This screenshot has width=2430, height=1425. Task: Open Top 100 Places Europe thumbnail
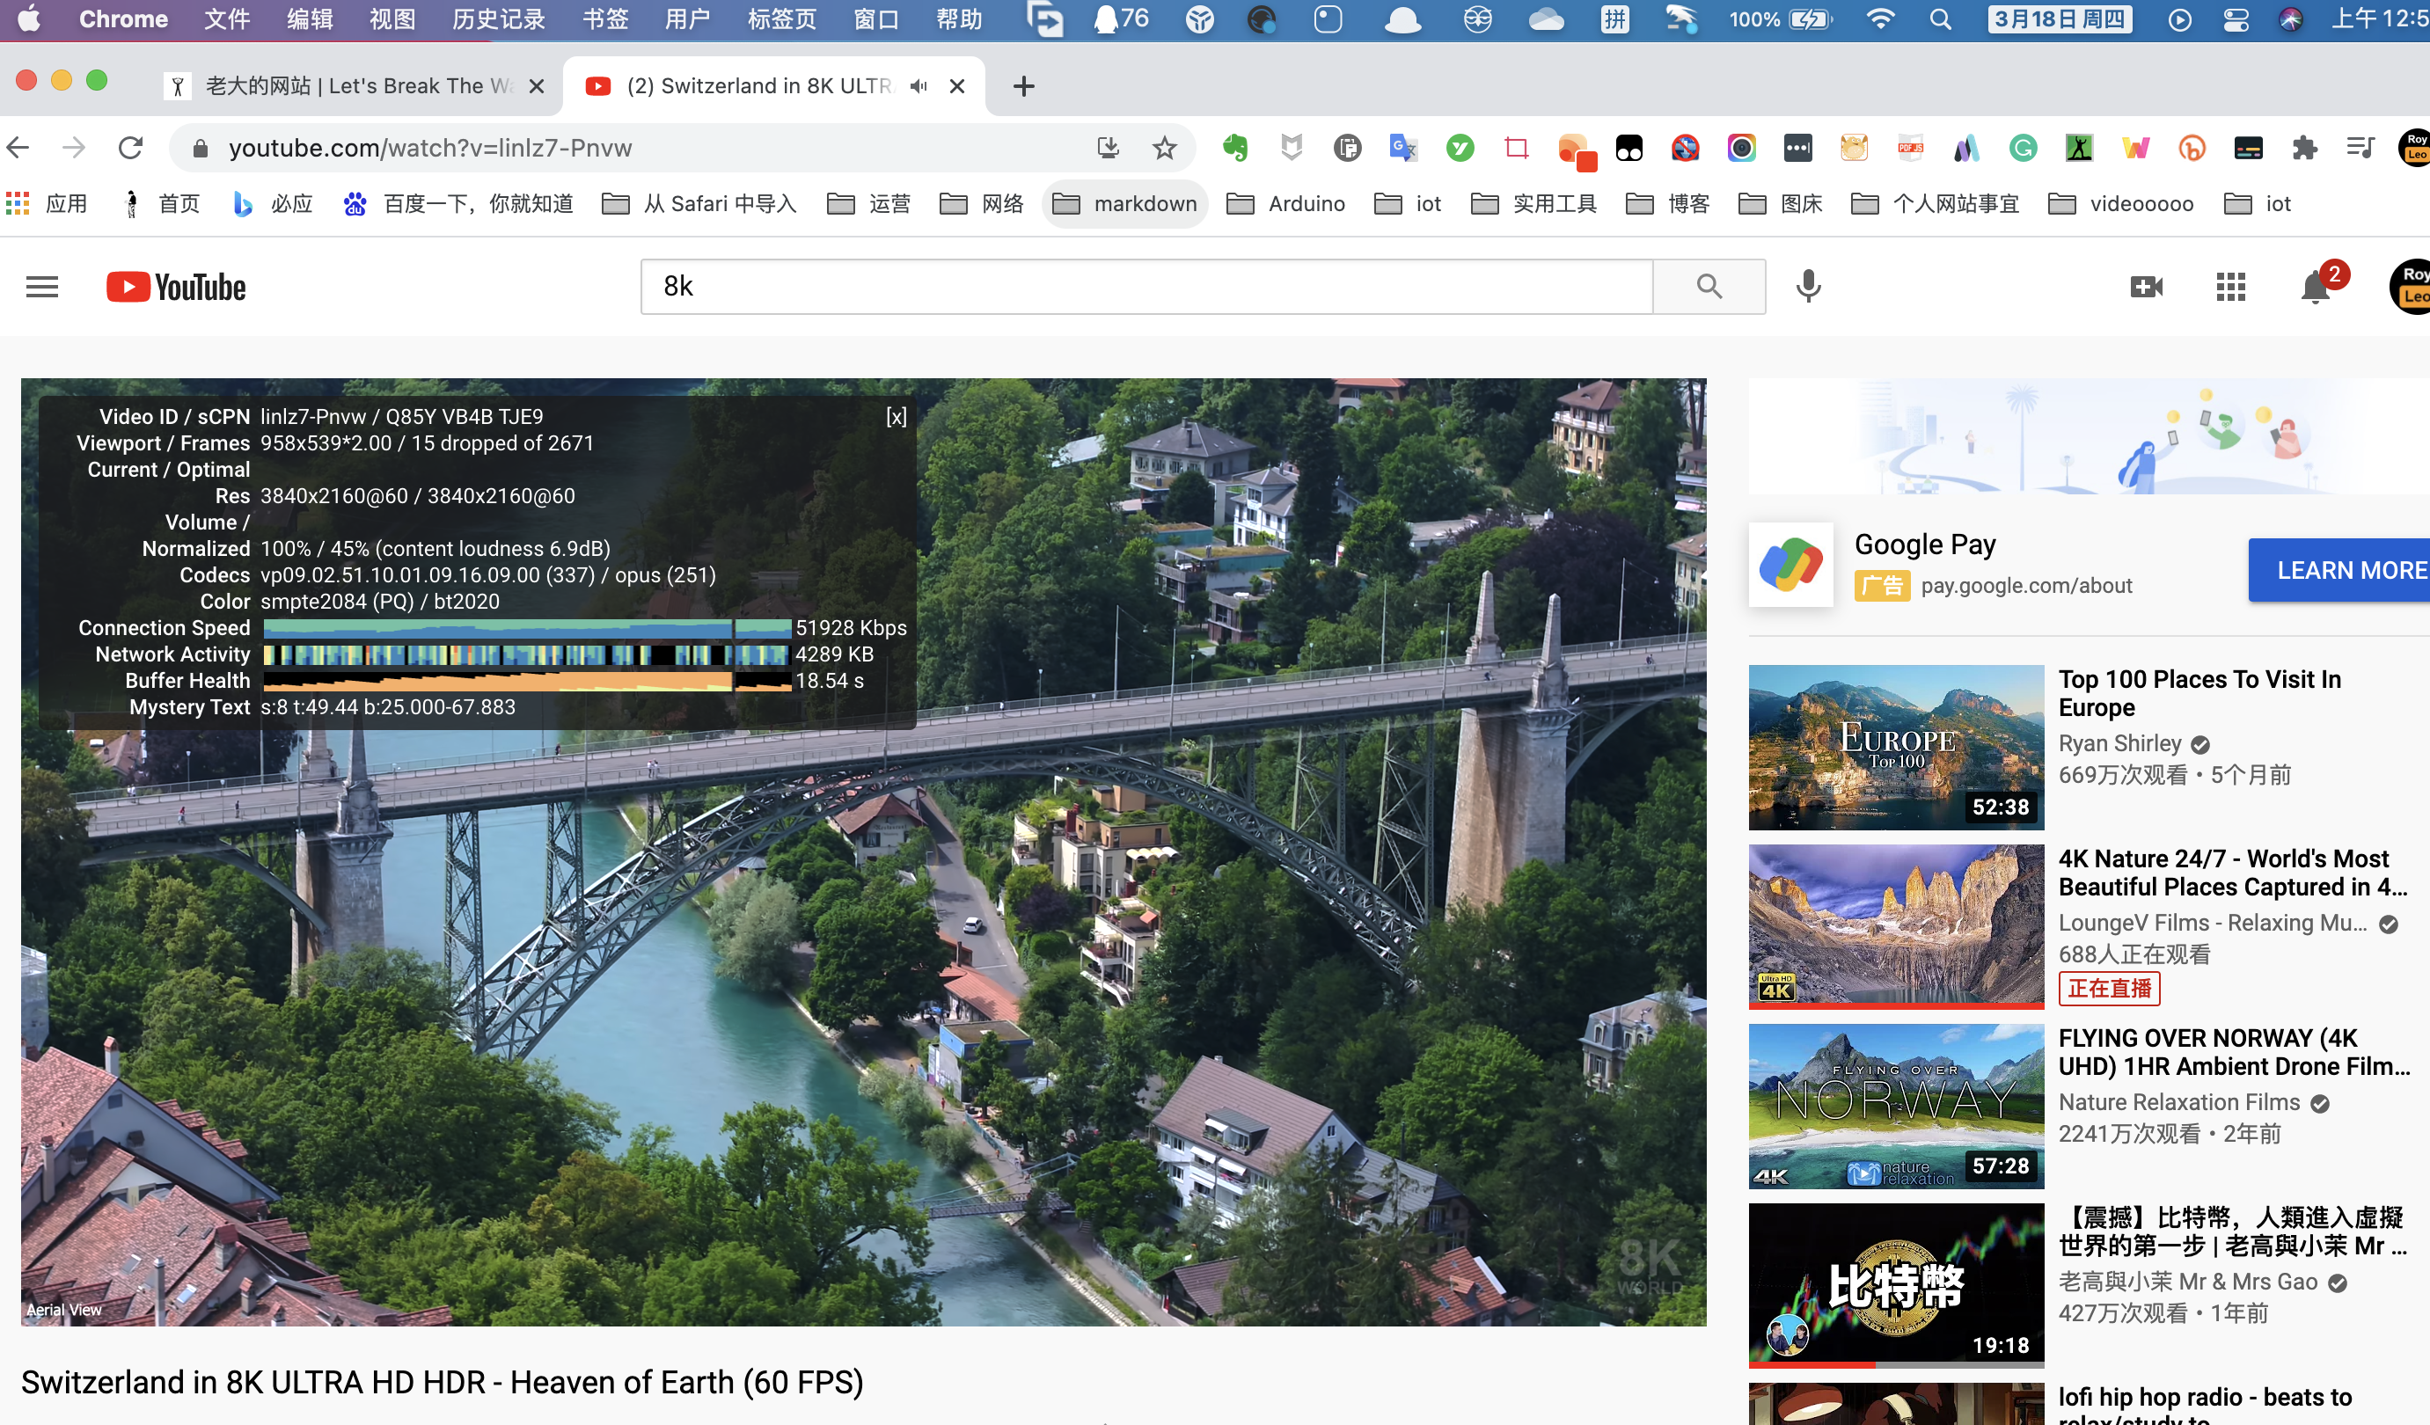[1896, 747]
